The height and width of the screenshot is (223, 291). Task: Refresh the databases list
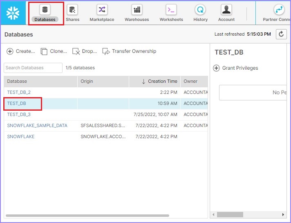[x=281, y=34]
